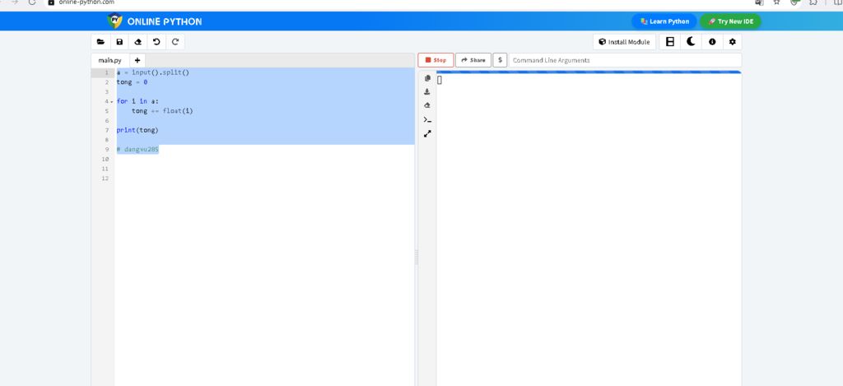Clear the console with eraser icon

click(427, 105)
